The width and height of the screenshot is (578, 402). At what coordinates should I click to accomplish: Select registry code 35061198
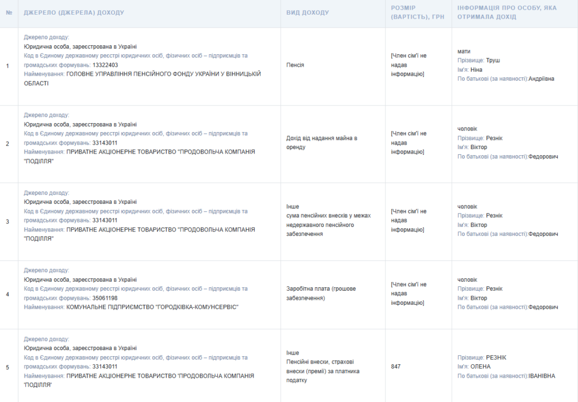coord(105,298)
